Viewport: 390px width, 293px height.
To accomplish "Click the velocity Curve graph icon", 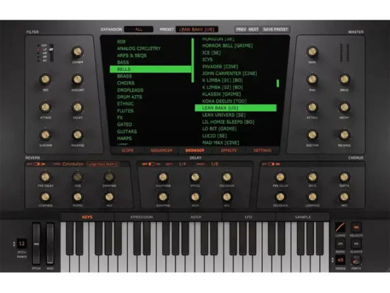I will pos(340,227).
